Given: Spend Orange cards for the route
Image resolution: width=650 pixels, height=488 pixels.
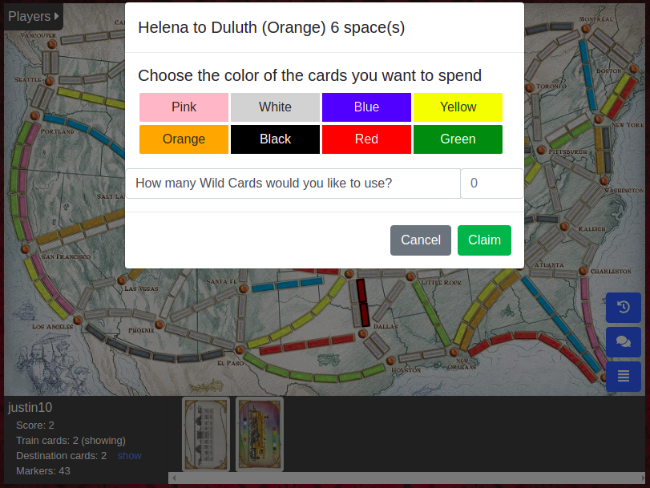Looking at the screenshot, I should coord(184,139).
